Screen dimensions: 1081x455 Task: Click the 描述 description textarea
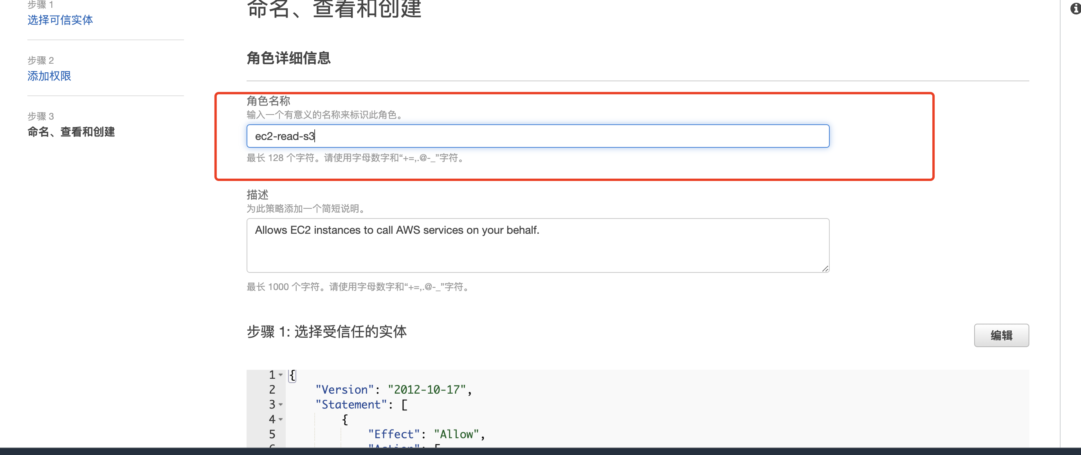tap(537, 245)
